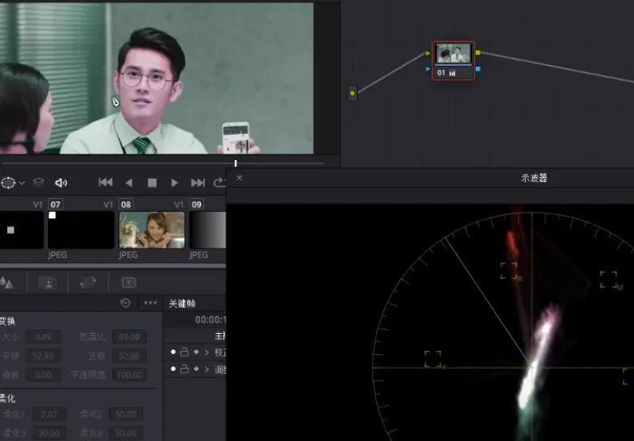This screenshot has height=441, width=634.
Task: Toggle auto-keyframe dot on 调 row
Action: pos(173,369)
